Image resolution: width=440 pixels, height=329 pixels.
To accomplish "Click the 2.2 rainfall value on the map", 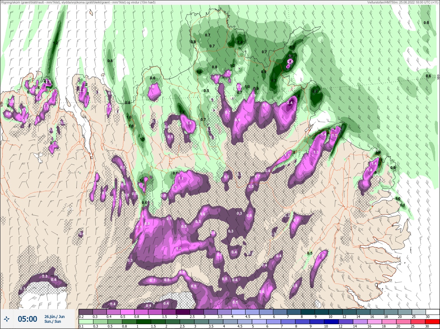I will point(315,91).
